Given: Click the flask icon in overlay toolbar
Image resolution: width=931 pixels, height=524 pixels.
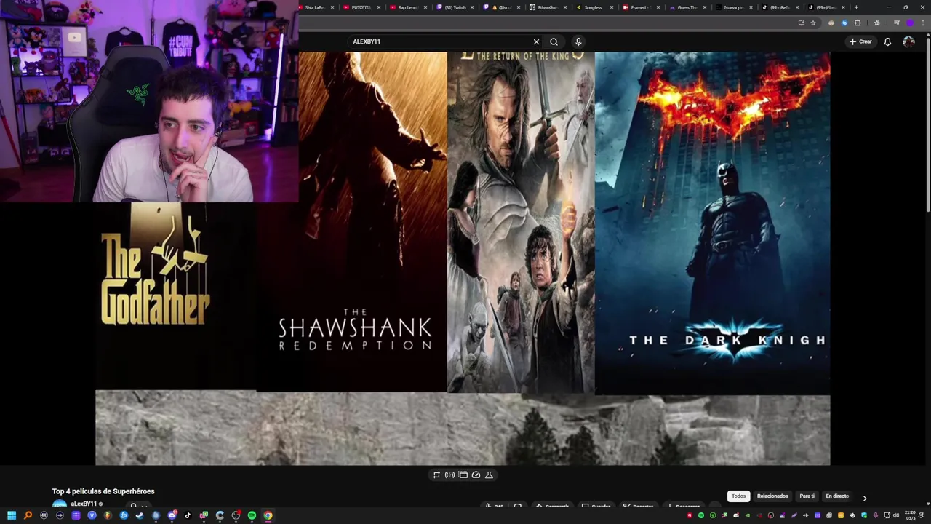Looking at the screenshot, I should [x=489, y=475].
